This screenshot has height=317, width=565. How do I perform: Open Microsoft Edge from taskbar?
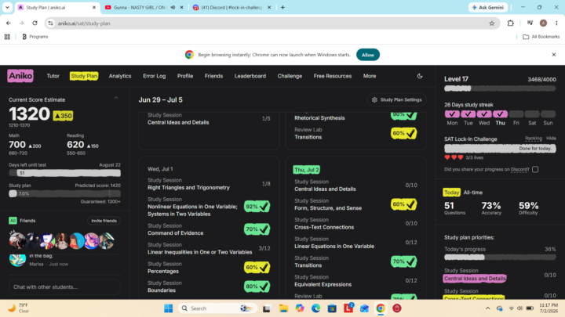tap(316, 308)
